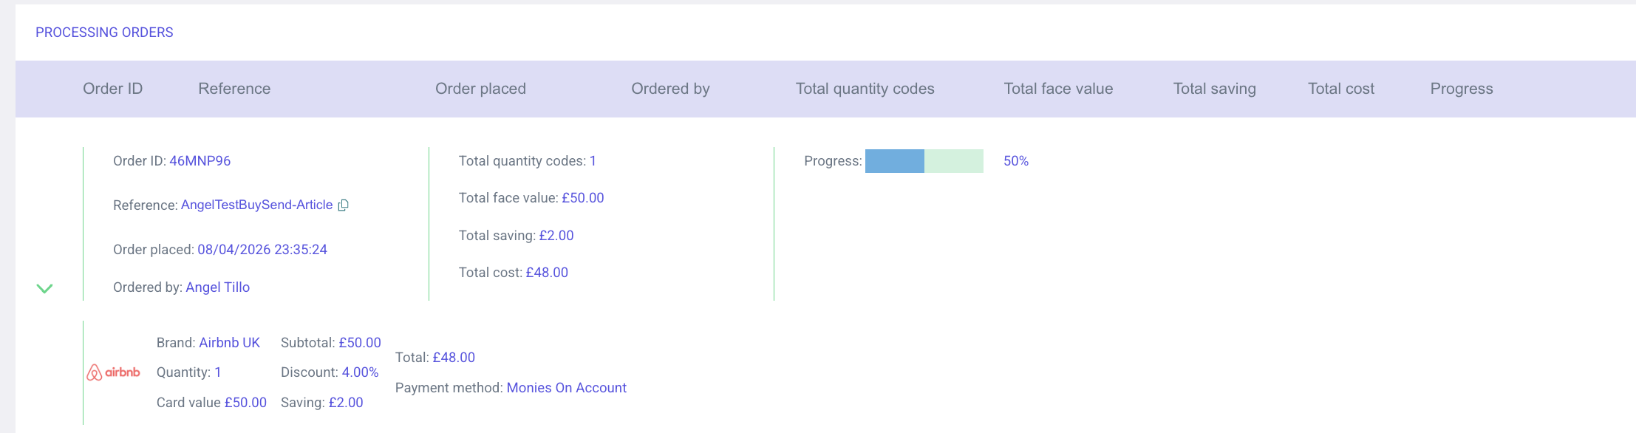
Task: Click the Total cost column header
Action: tap(1340, 89)
